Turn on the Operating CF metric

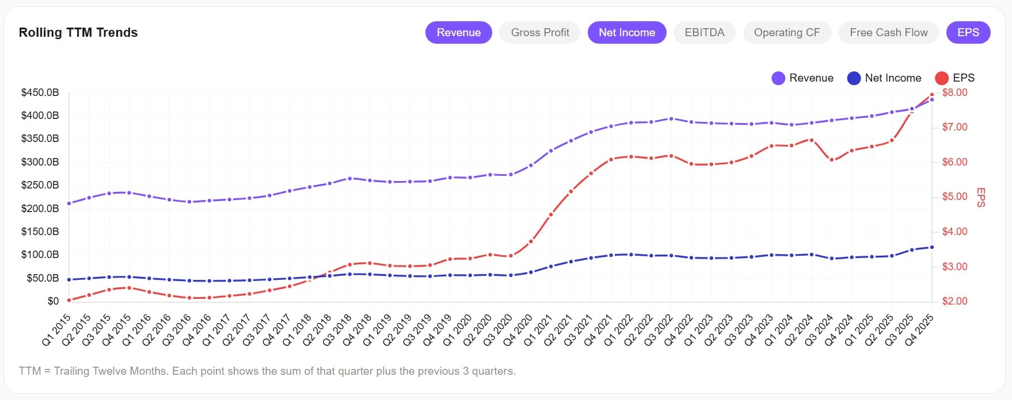click(x=787, y=32)
